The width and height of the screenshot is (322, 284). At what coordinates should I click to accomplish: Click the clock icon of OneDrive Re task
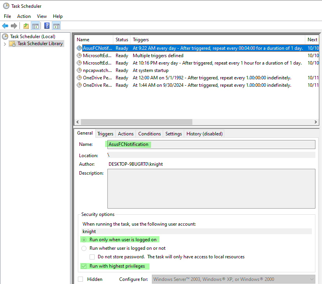point(79,85)
